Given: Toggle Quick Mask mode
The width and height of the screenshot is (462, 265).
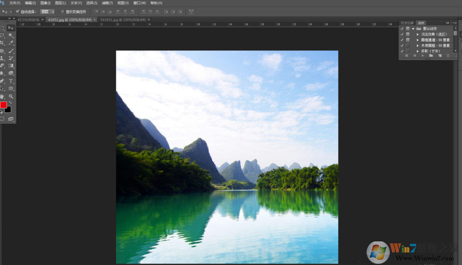Looking at the screenshot, I should 2,119.
